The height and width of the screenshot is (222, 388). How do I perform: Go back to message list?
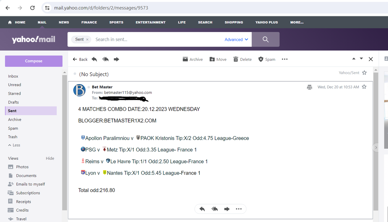(80, 59)
